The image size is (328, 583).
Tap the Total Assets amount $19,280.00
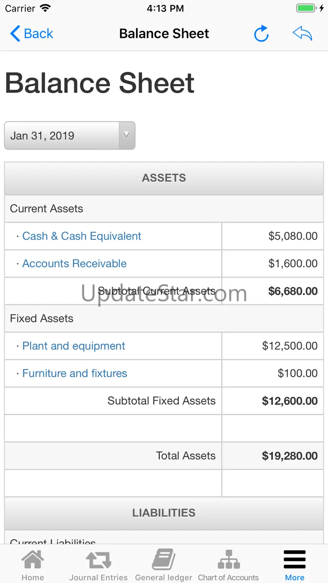coord(290,456)
